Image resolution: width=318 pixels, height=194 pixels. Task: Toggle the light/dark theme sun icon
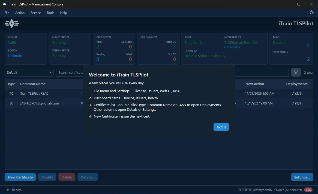click(311, 13)
